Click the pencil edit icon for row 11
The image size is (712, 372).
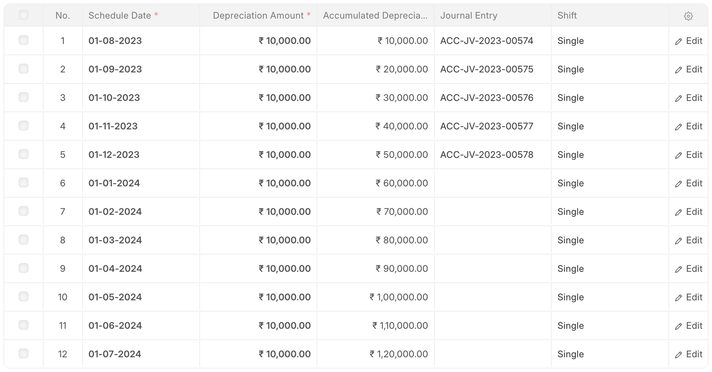[x=679, y=327]
